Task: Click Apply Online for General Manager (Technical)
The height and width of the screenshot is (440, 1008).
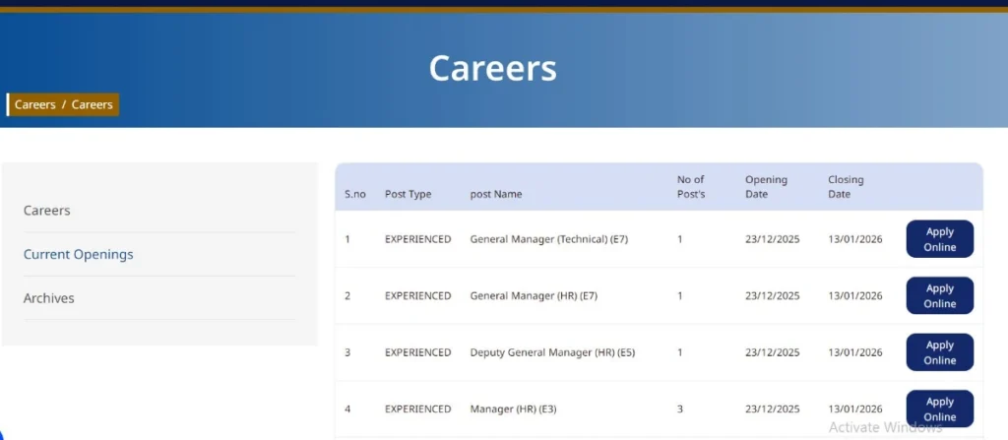Action: (x=939, y=239)
